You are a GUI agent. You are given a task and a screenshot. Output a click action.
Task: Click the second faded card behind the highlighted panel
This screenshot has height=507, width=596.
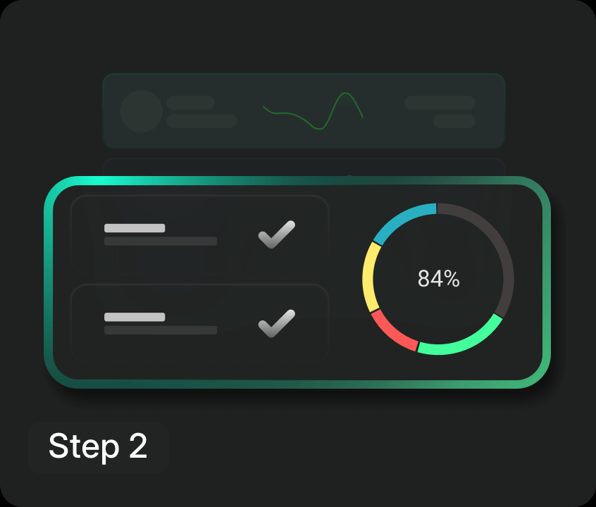304,166
